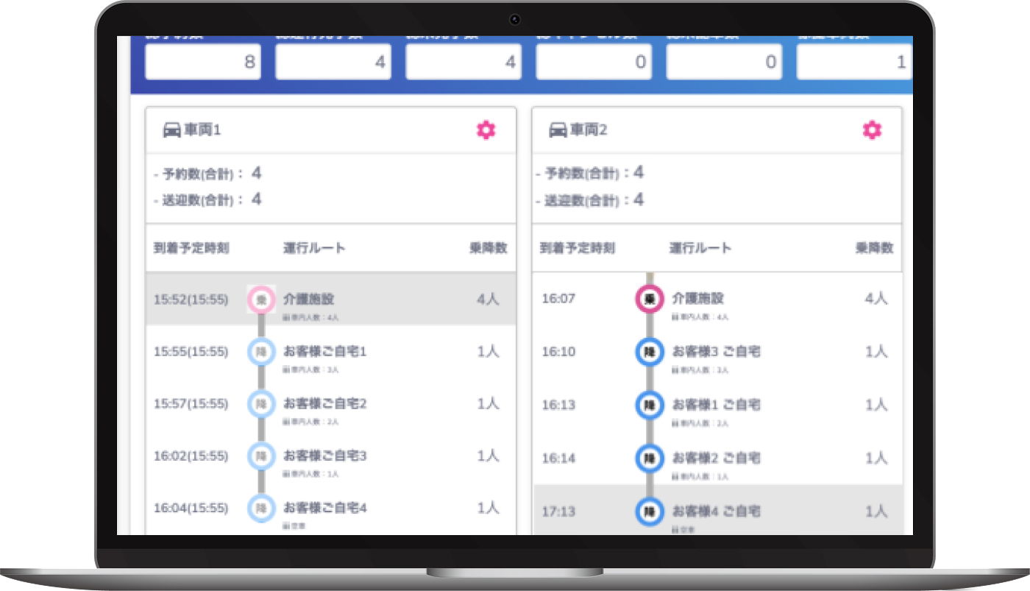This screenshot has height=591, width=1030.
Task: Click 降 drop-off marker for お客様ご自宅1
Action: pos(260,352)
